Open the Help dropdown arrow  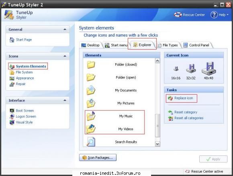[x=227, y=15]
